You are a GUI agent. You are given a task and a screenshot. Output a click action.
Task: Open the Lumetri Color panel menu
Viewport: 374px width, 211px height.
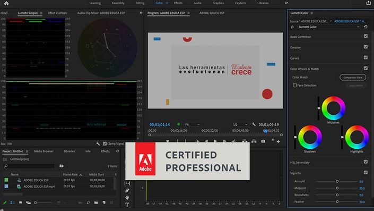click(x=312, y=13)
